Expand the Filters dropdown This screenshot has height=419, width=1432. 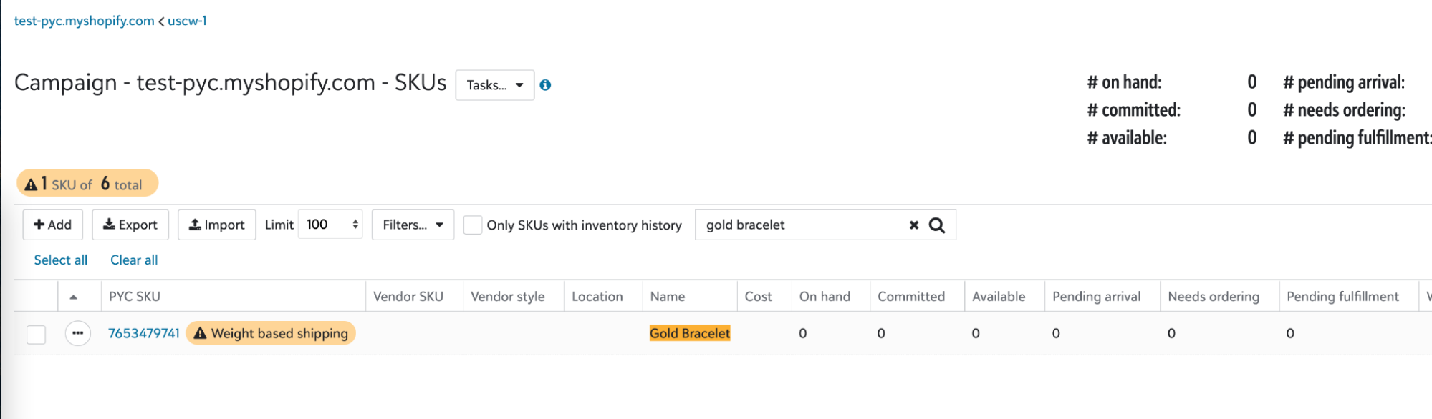(x=413, y=225)
